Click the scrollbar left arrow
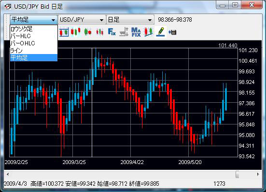The width and height of the screenshot is (266, 192). [8, 174]
